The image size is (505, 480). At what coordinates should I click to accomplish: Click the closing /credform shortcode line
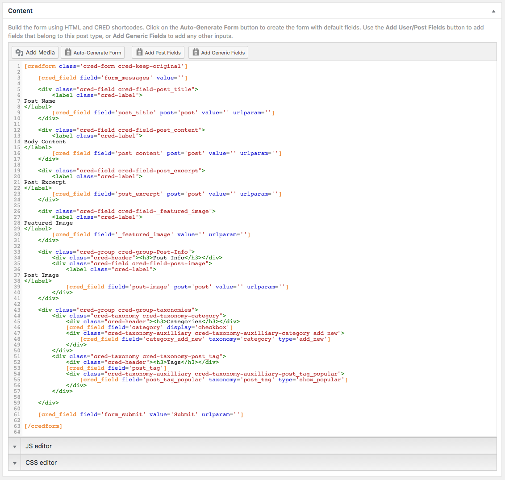click(43, 426)
